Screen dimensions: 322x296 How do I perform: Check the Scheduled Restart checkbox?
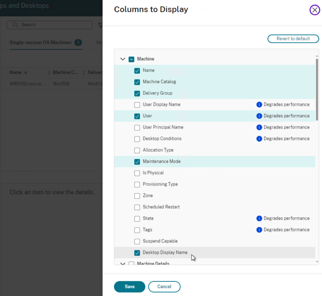[137, 207]
